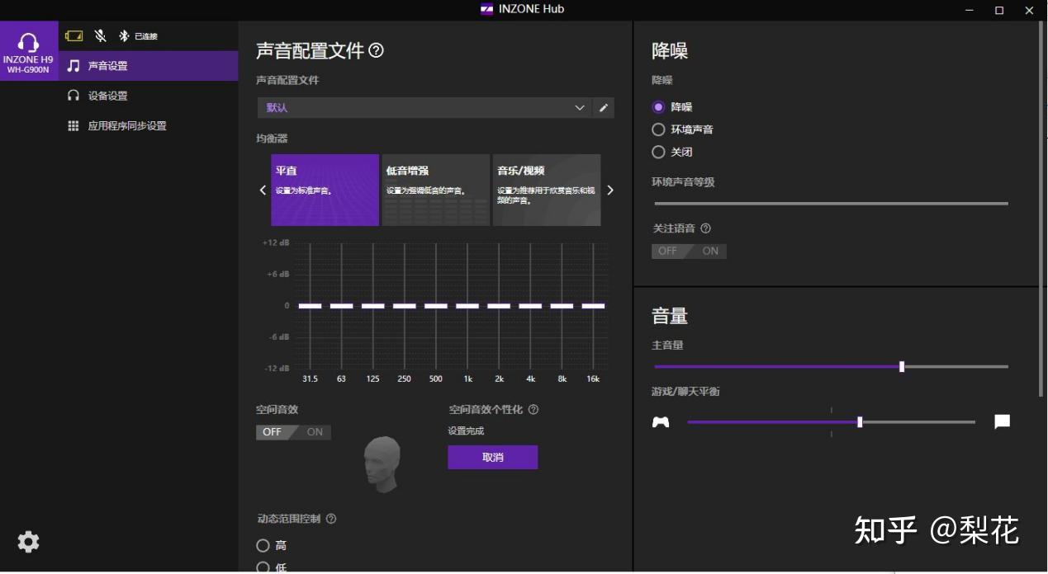Click the 环境声音等级 level slider
Viewport: 1048px width, 574px height.
pos(831,203)
